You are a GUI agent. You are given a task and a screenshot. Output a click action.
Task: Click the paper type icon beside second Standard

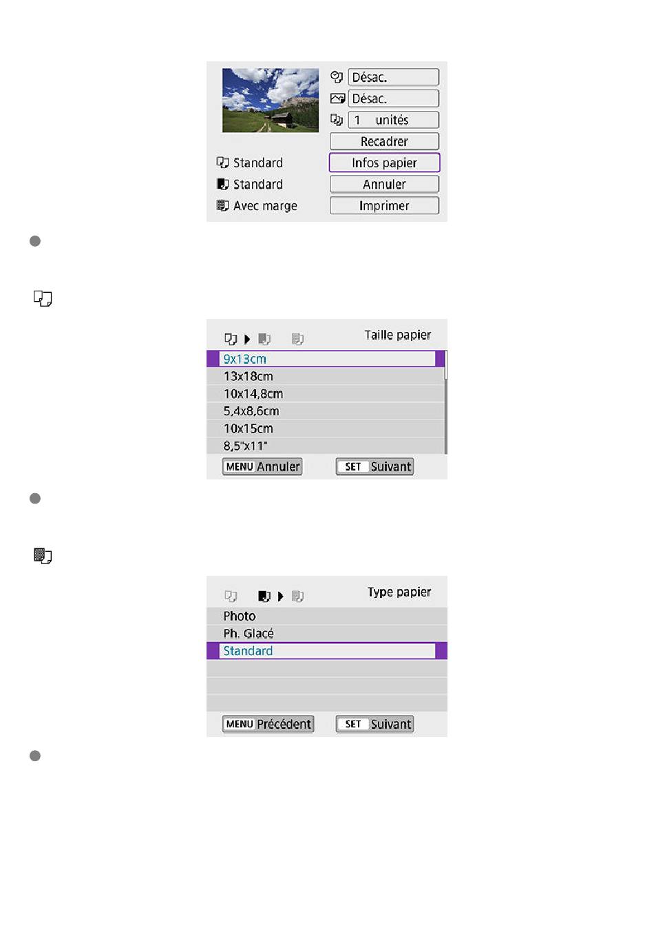pos(222,184)
